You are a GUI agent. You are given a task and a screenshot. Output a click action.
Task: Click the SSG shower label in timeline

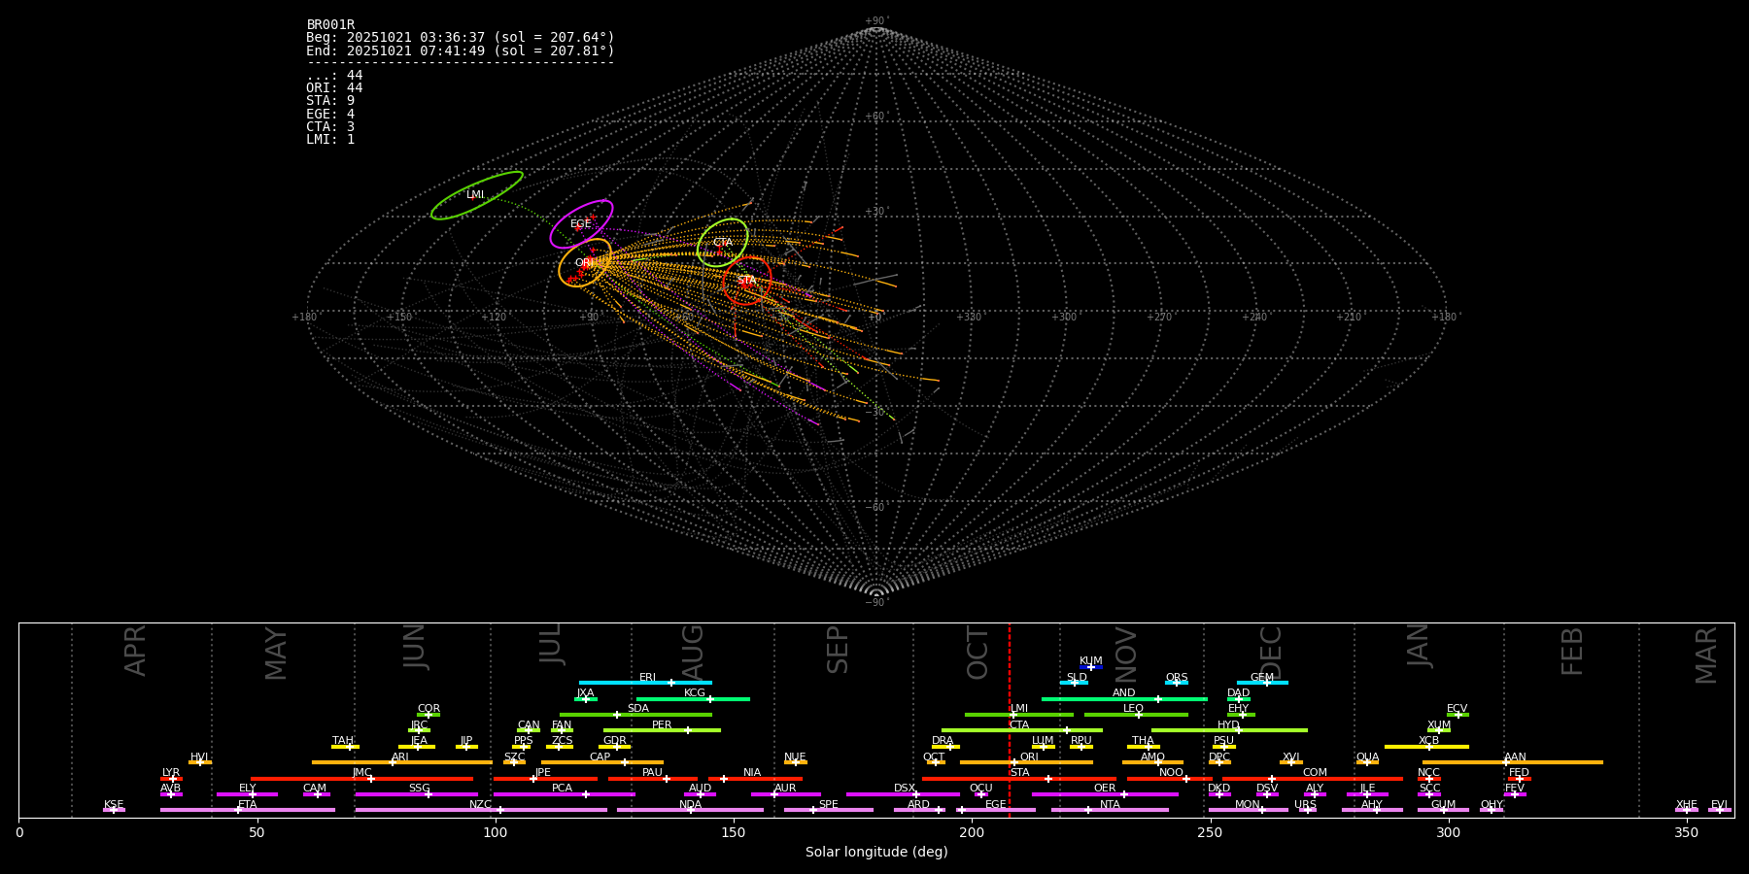click(x=420, y=789)
